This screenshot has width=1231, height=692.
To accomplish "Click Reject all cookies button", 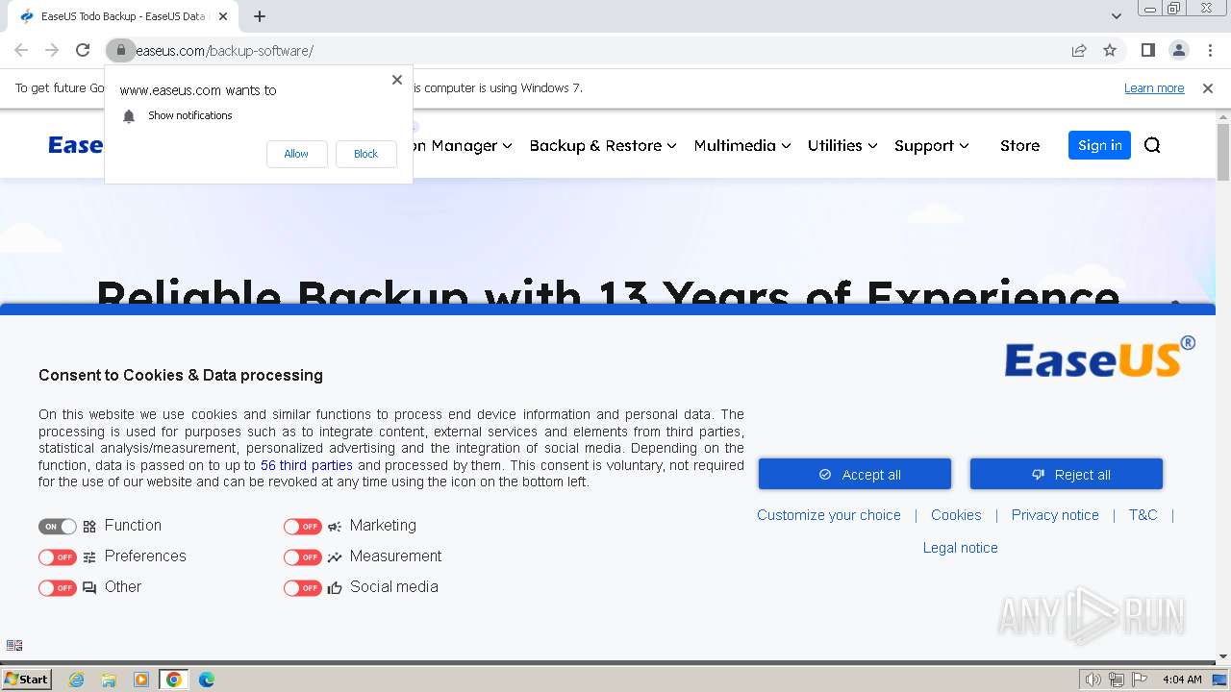I will [x=1067, y=474].
